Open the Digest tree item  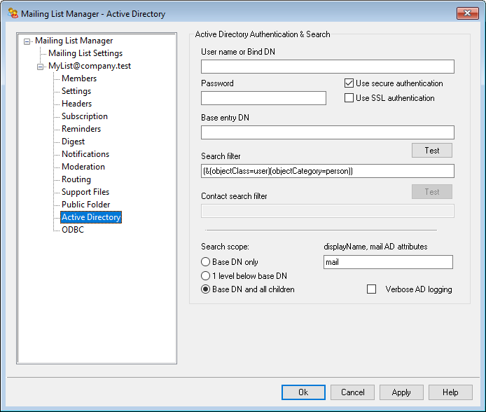tap(73, 142)
